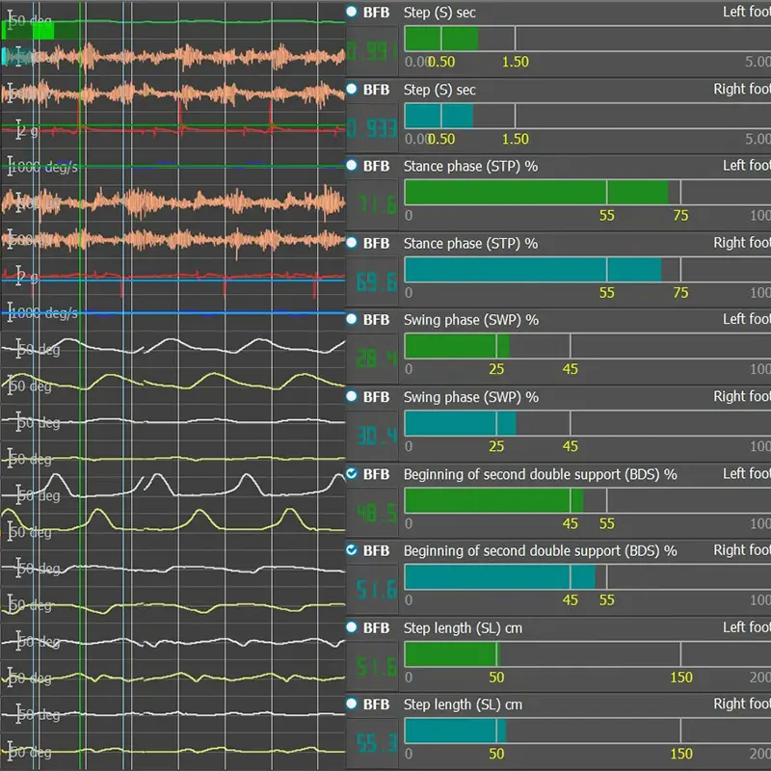Image resolution: width=771 pixels, height=771 pixels.
Task: Enable BFB for Left foot Step (S) sec
Action: 352,13
